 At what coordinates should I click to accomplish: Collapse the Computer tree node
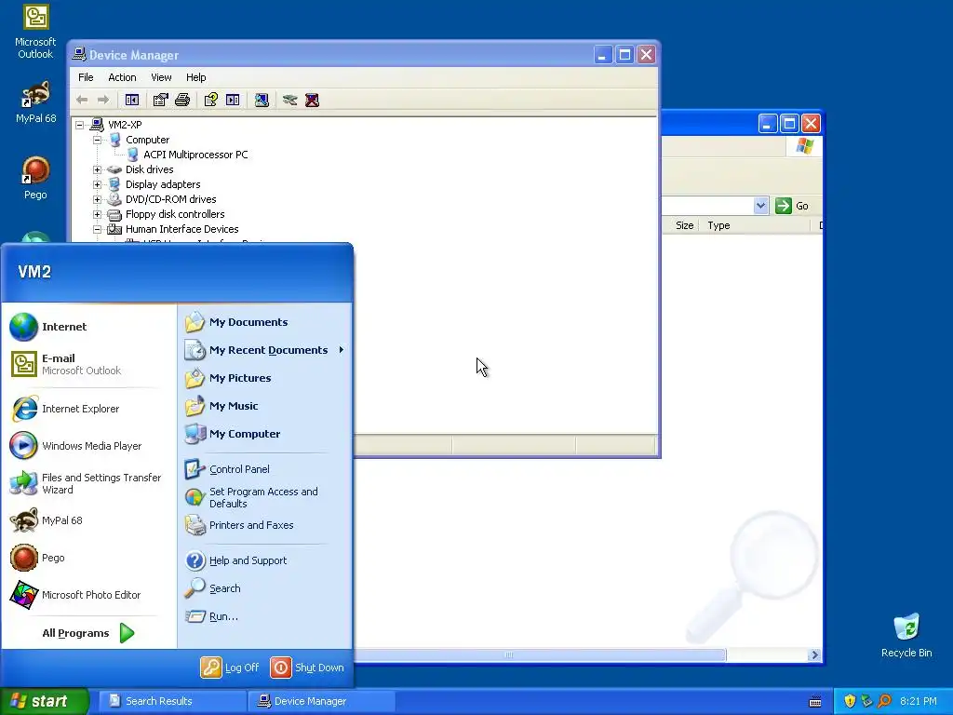(97, 140)
